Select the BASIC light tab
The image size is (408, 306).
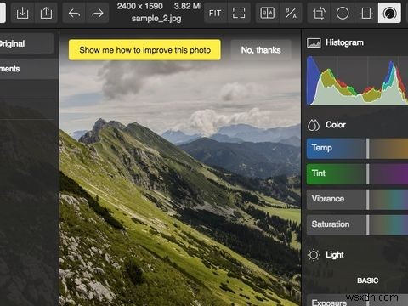point(367,280)
